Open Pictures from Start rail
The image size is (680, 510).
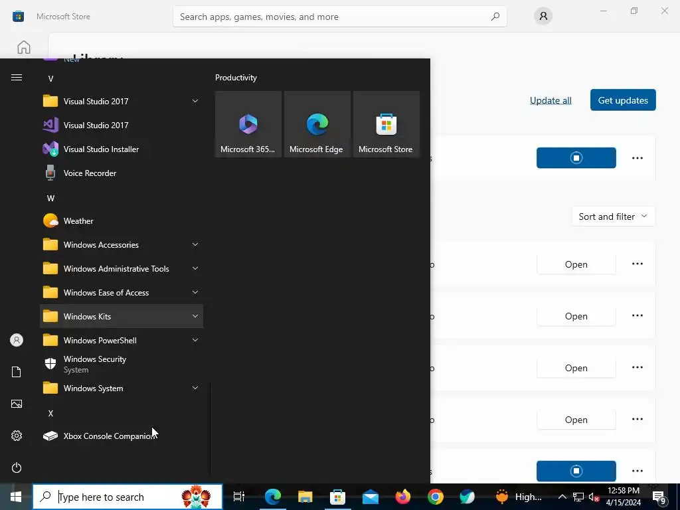coord(17,404)
